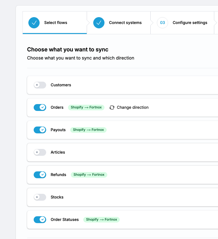Click the Order Statuses row label
The height and width of the screenshot is (239, 218).
click(x=65, y=220)
